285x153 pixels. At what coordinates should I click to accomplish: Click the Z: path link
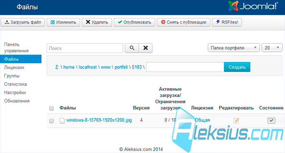pos(57,67)
